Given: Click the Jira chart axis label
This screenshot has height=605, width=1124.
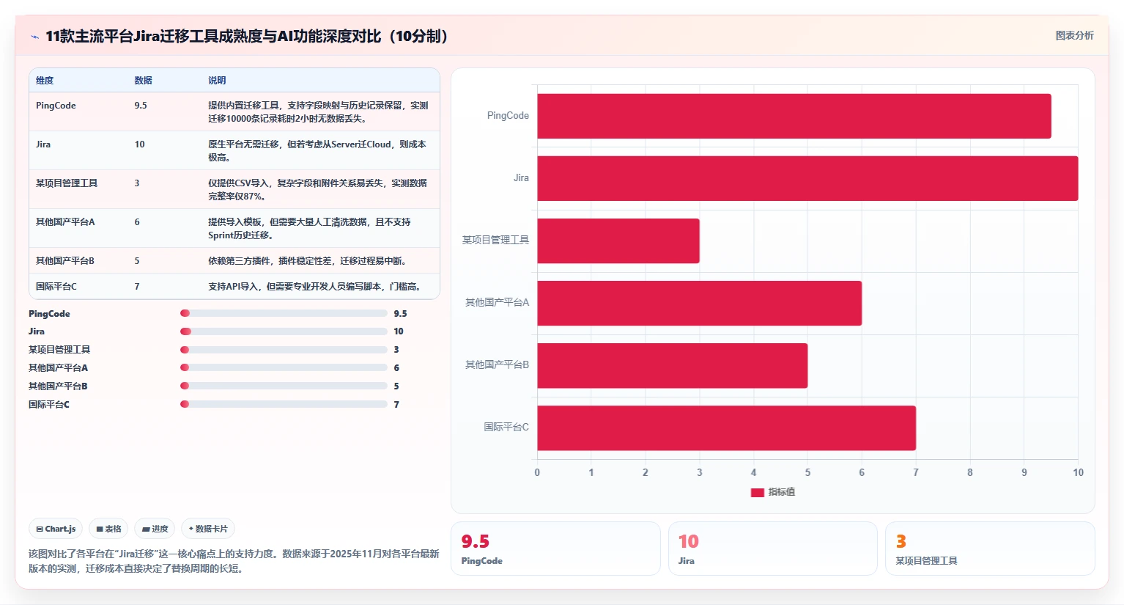Looking at the screenshot, I should 521,178.
